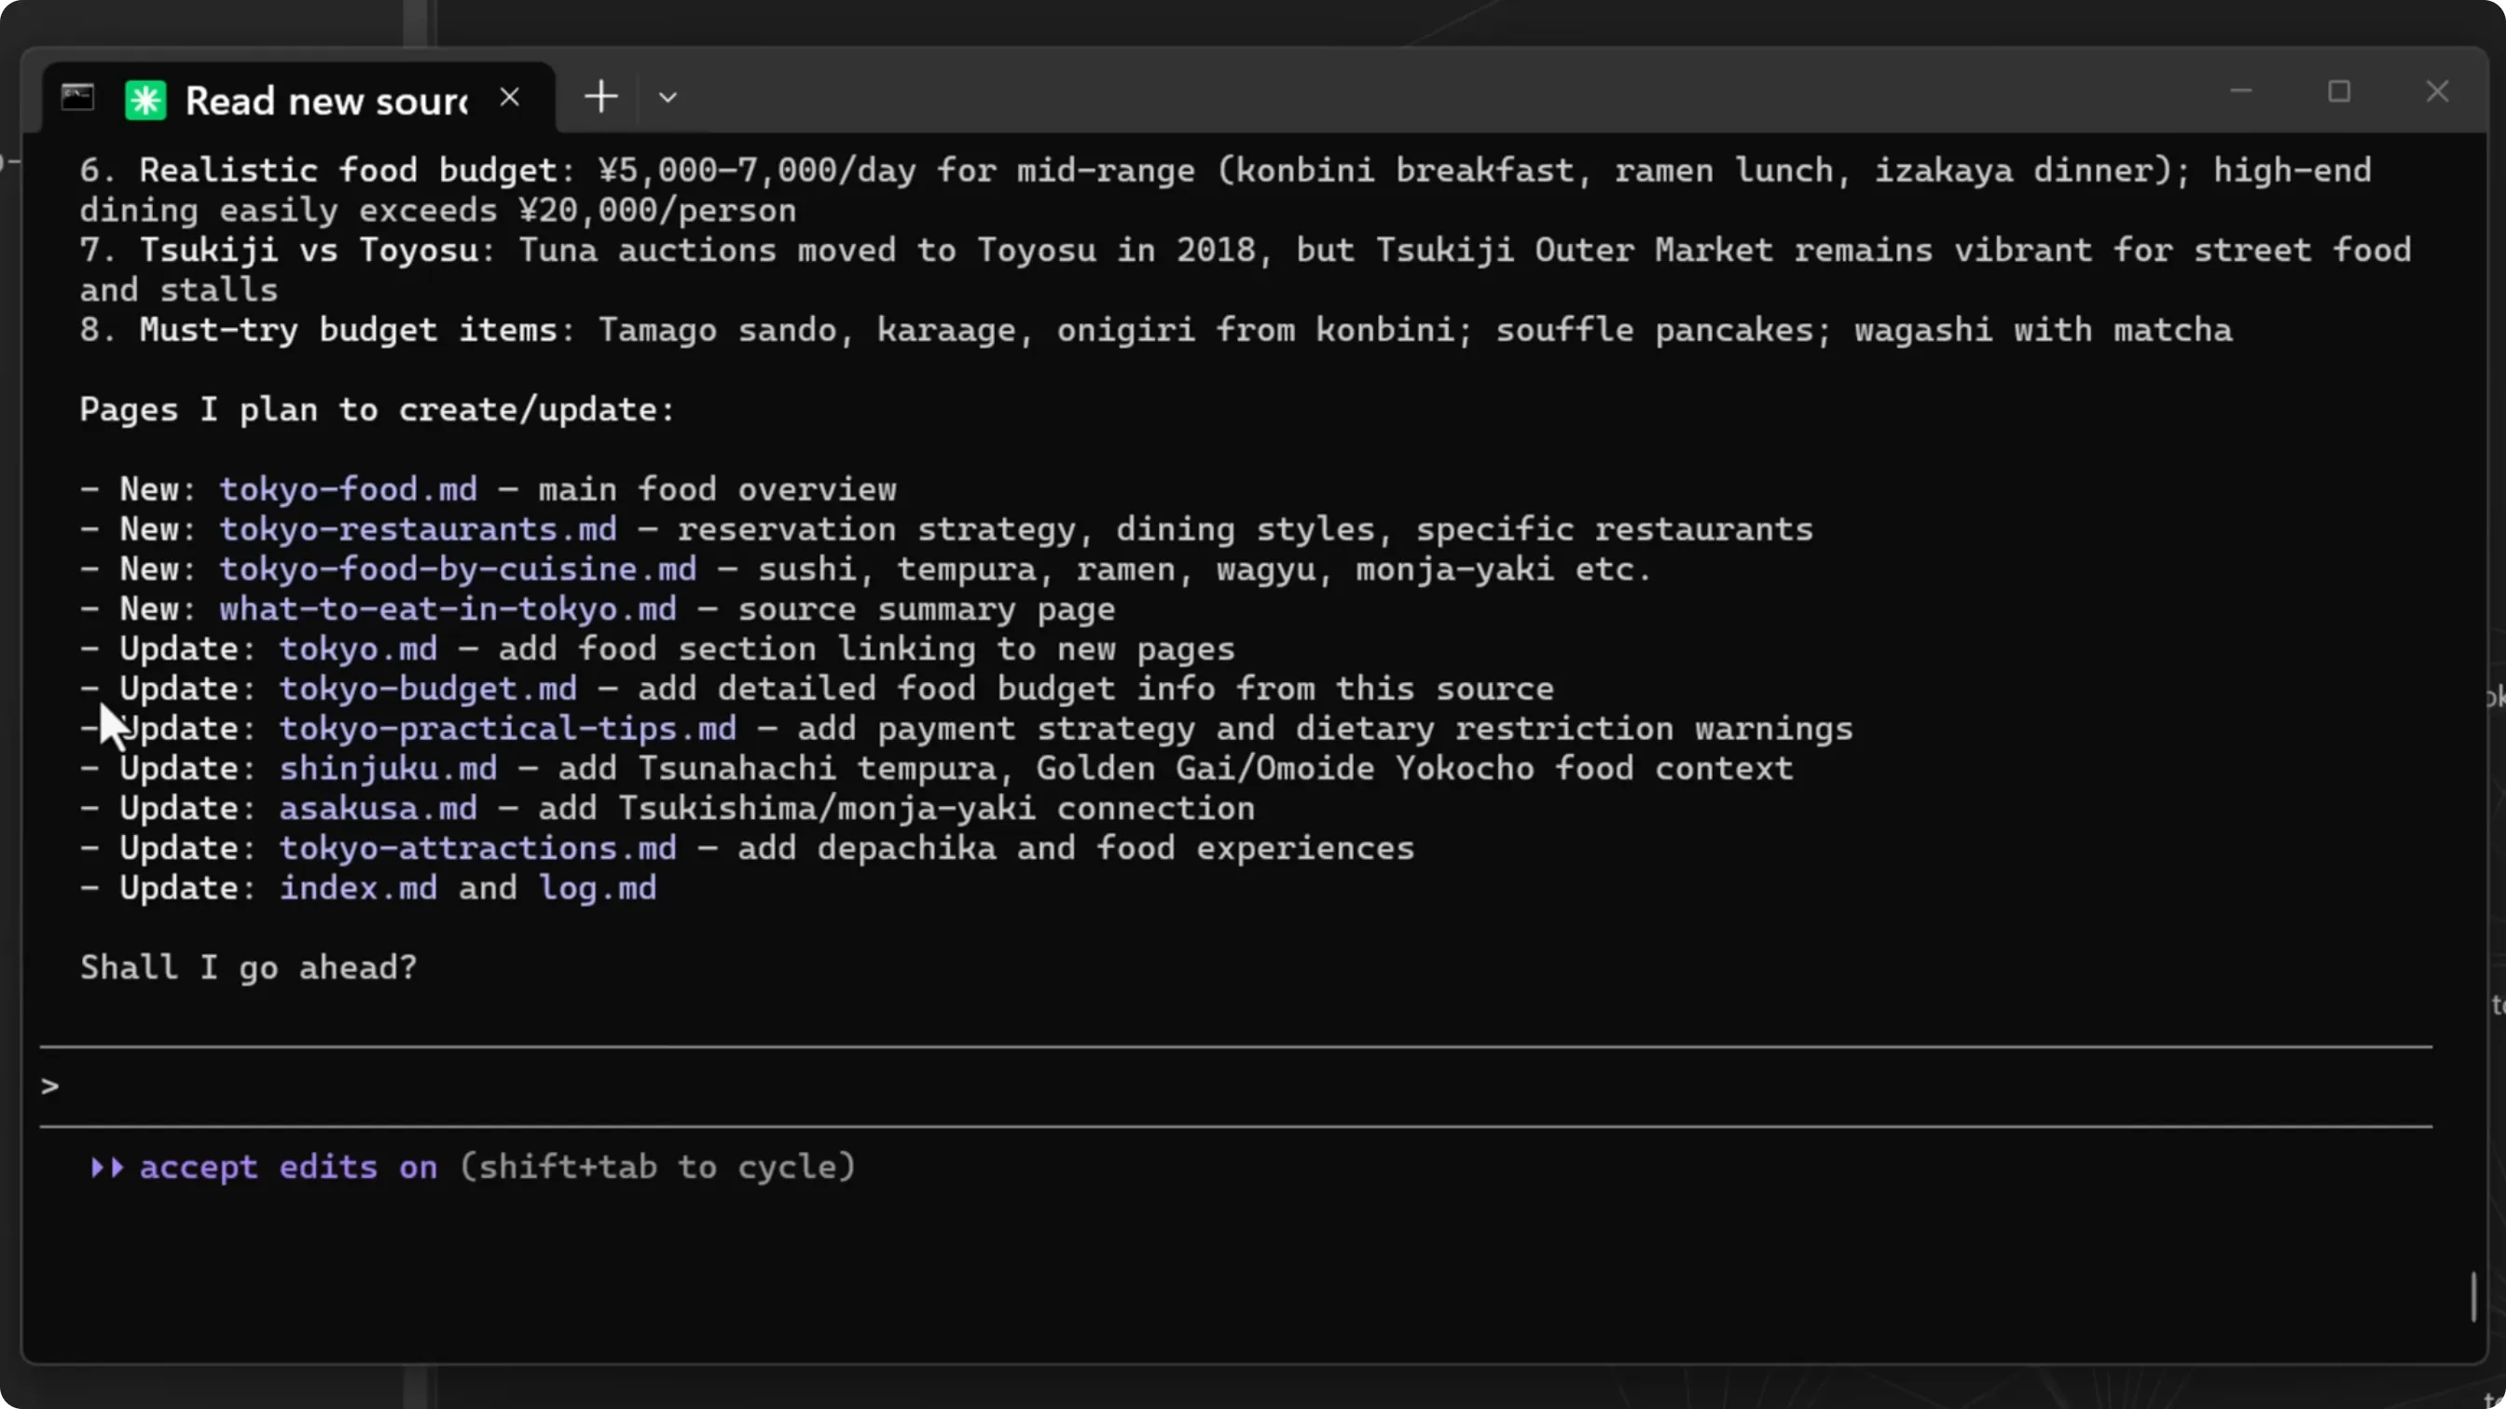Click the green asterisk icon in the tab
The image size is (2506, 1409).
click(x=146, y=100)
